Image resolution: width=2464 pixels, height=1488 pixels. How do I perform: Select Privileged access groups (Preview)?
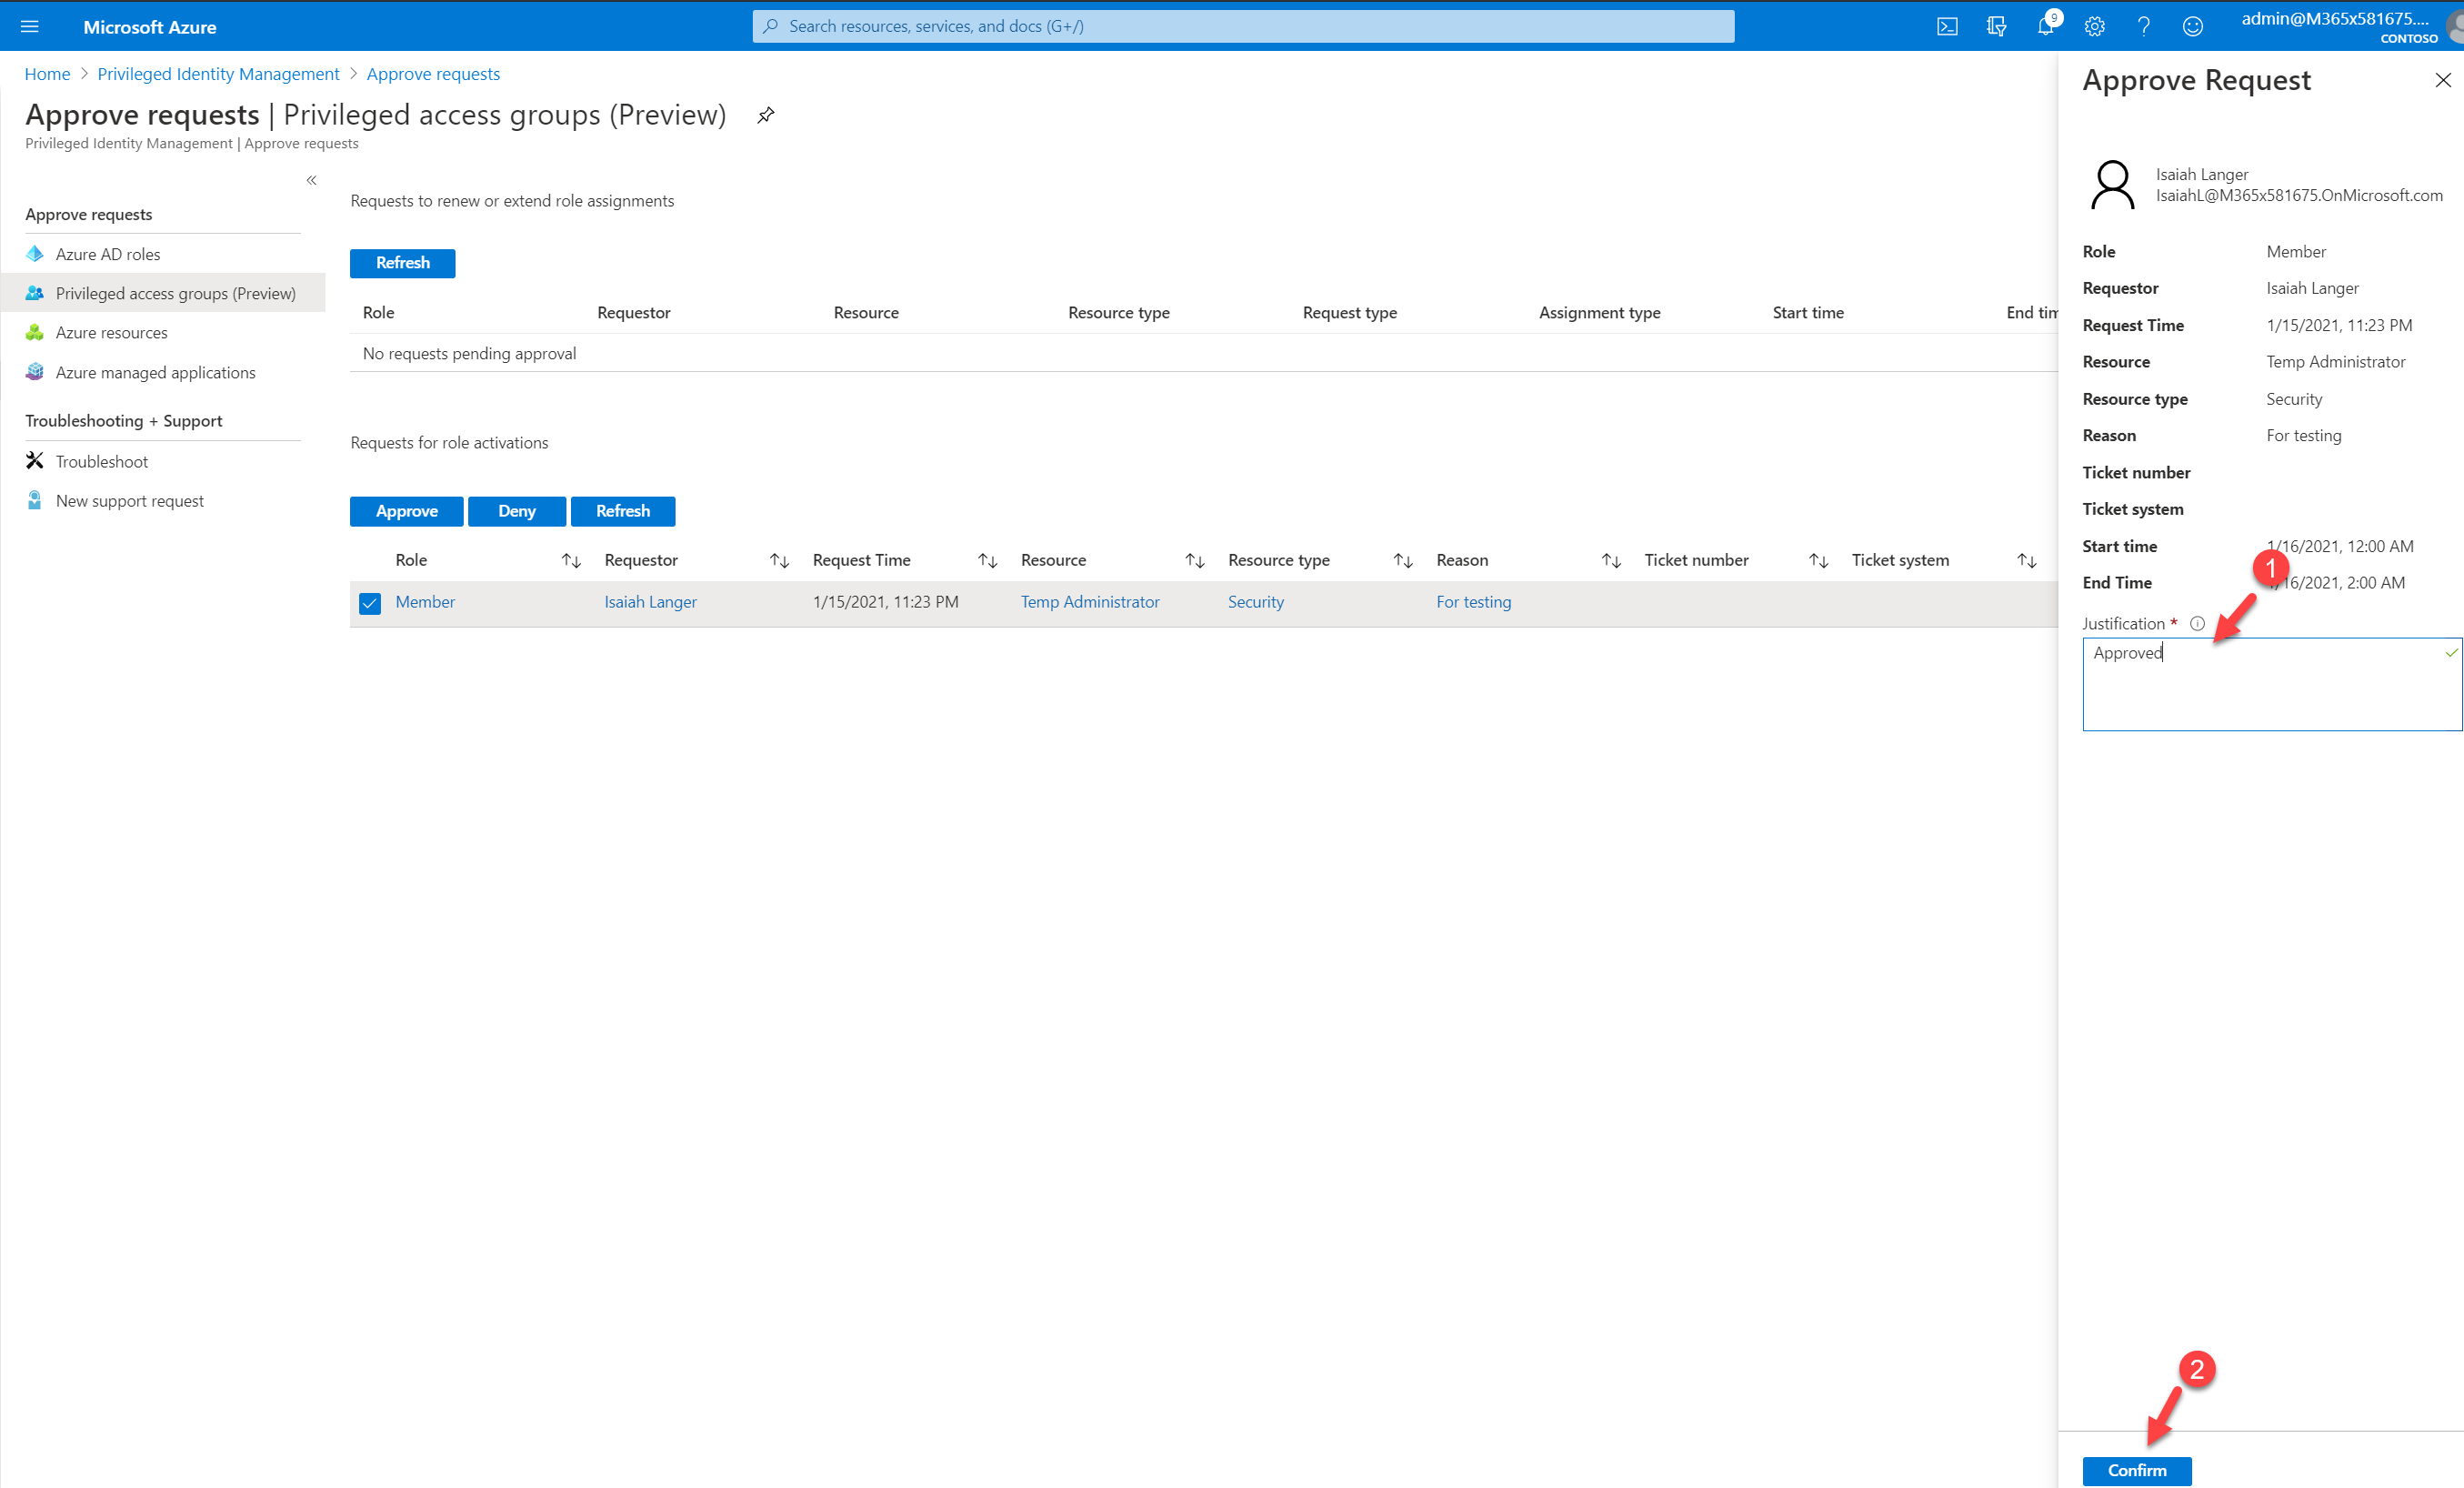coord(163,293)
